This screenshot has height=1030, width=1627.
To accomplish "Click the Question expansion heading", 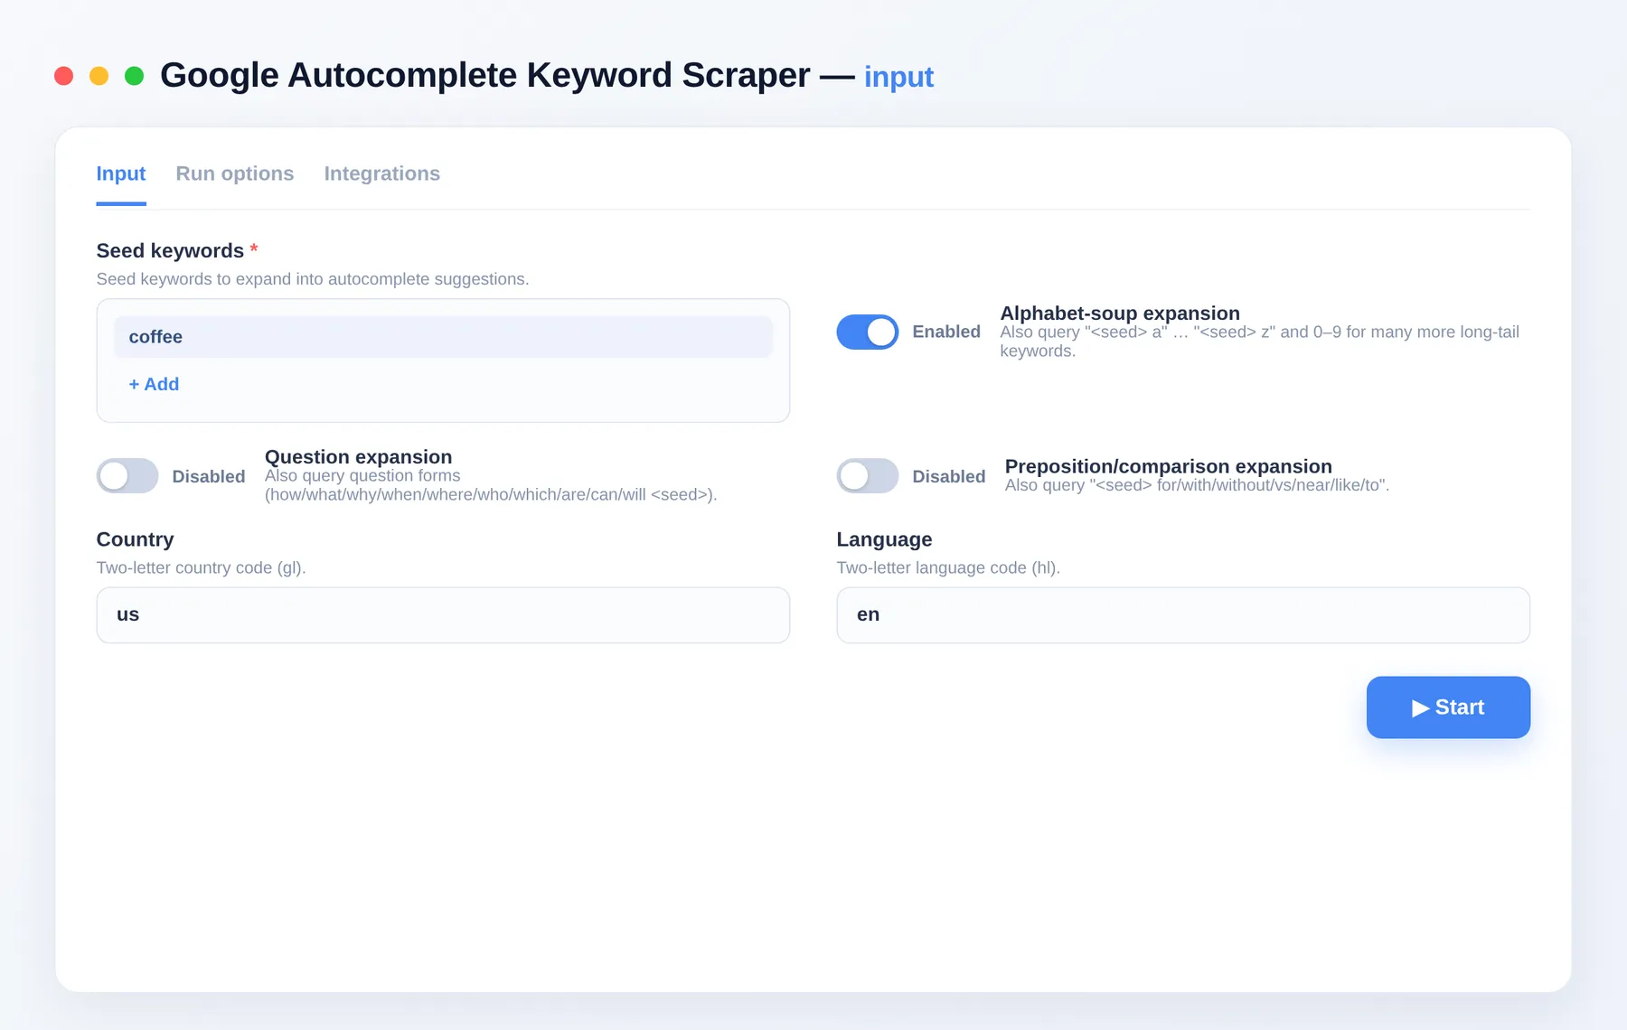I will coord(358,457).
